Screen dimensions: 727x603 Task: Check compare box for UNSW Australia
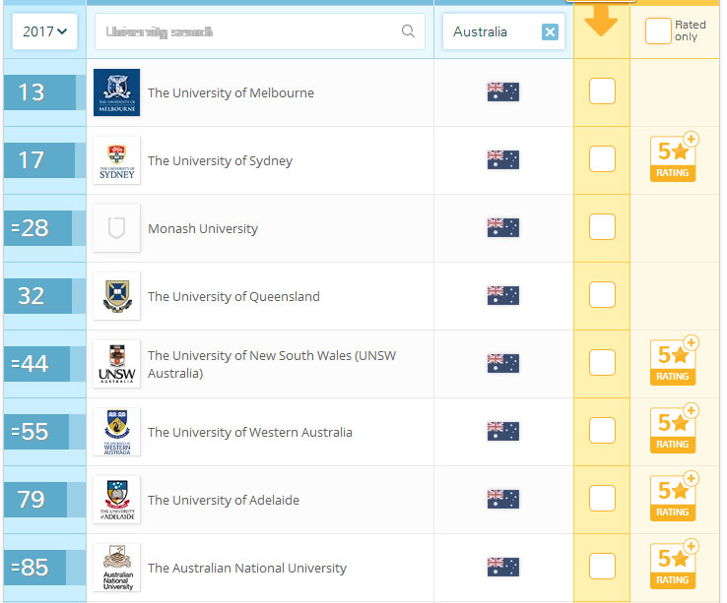point(602,362)
